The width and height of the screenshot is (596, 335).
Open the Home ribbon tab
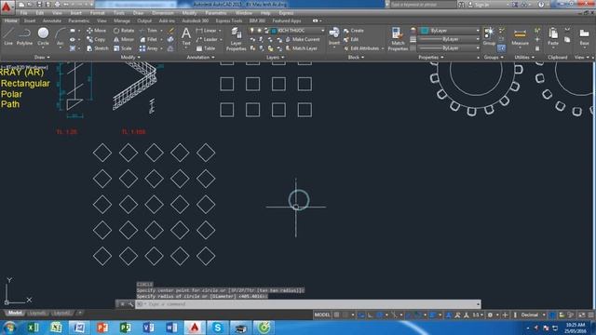(10, 20)
